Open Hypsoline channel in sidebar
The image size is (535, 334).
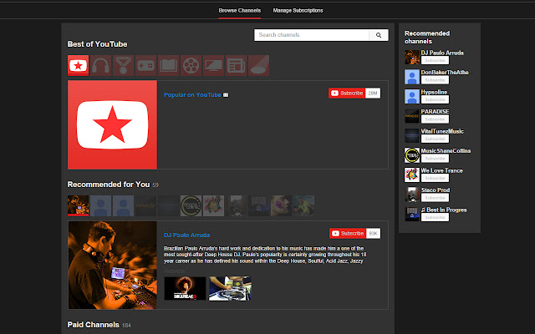[434, 92]
